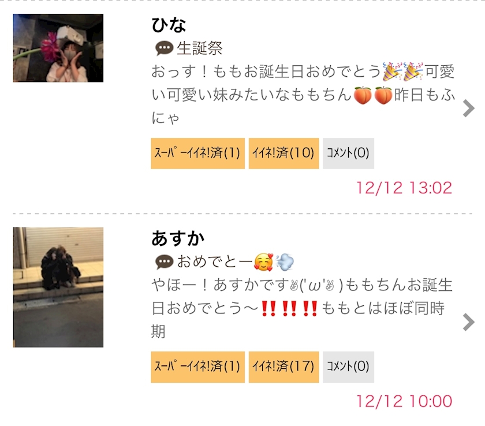
Task: Toggle スーパーイイネ!済(1) on Asuka's post
Action: [197, 367]
